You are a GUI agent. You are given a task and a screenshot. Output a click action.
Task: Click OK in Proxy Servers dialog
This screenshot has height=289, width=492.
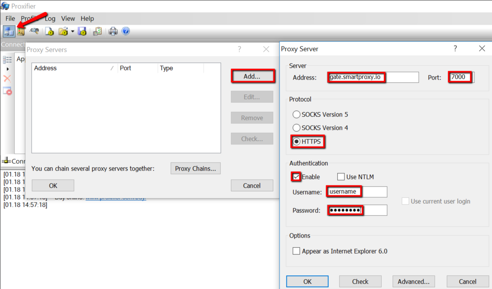(53, 185)
